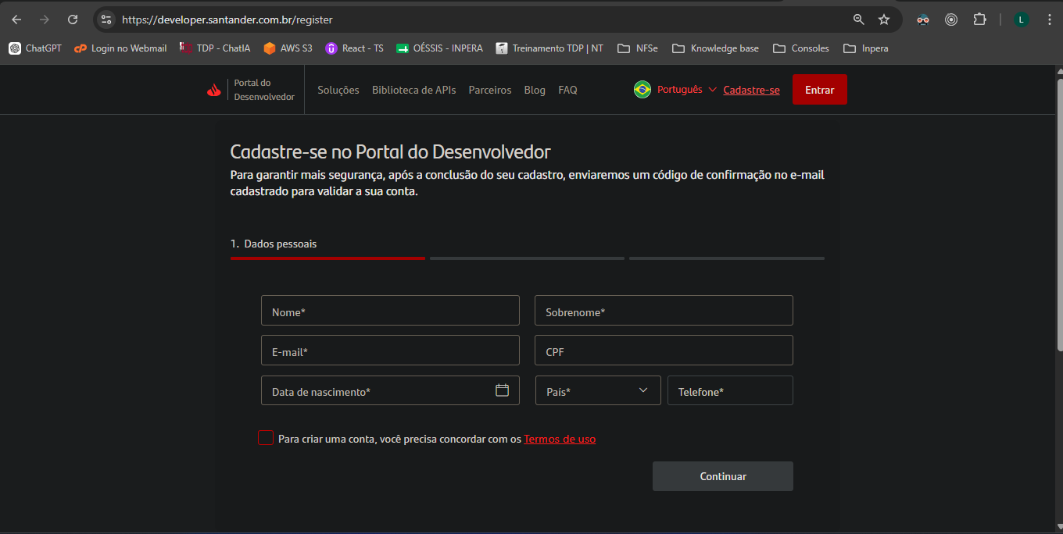Open the Chrome profile avatar L

(1021, 20)
